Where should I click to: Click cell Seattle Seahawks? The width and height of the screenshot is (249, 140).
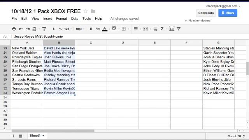(27, 75)
